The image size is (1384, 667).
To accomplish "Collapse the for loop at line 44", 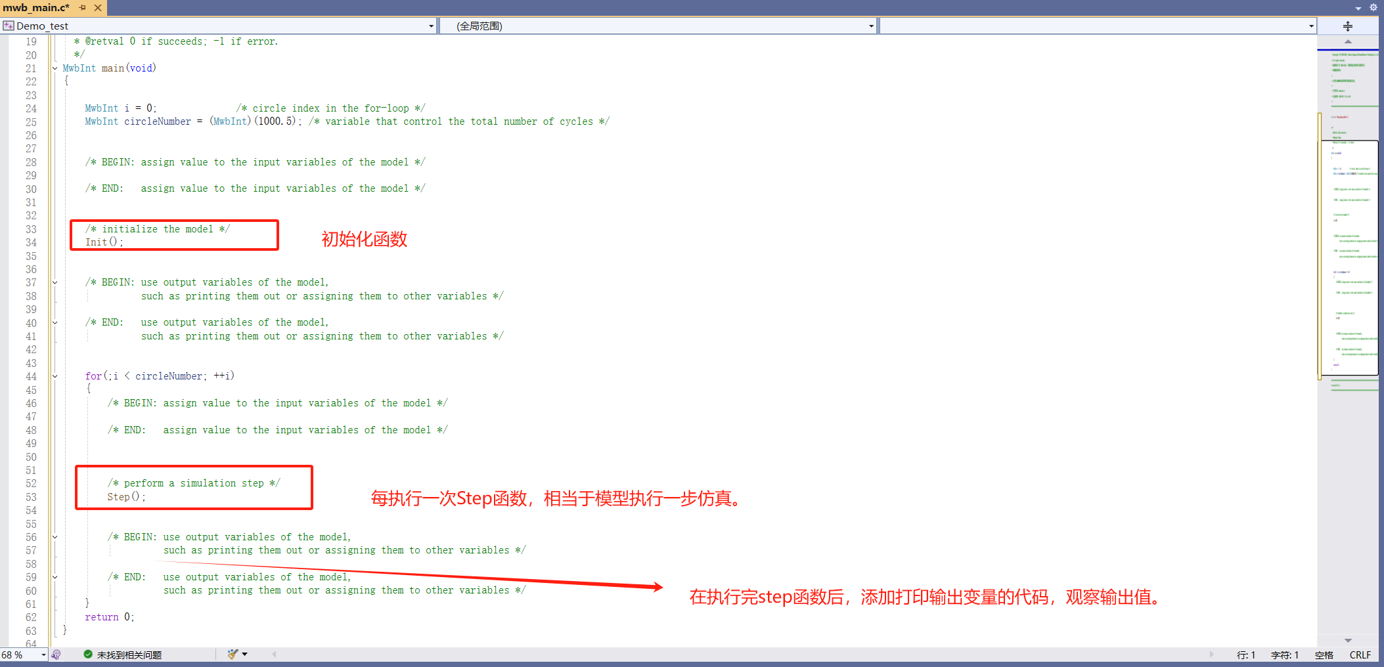I will [55, 376].
